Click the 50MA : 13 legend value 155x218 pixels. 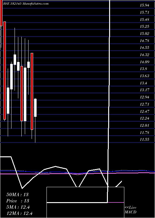coord(17,195)
